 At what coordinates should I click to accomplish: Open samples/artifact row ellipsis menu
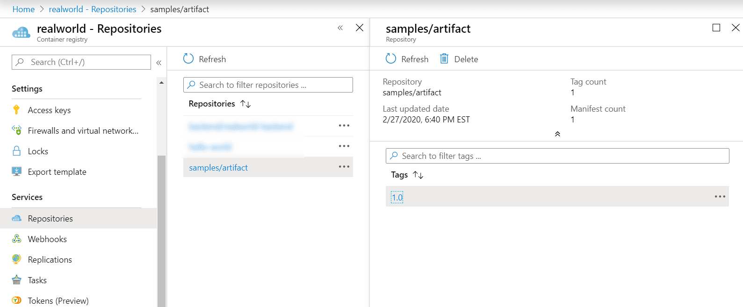pos(344,167)
